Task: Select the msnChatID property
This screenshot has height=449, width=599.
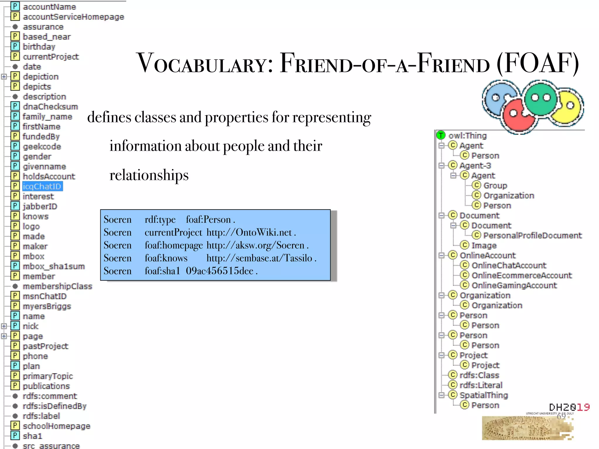Action: point(45,296)
